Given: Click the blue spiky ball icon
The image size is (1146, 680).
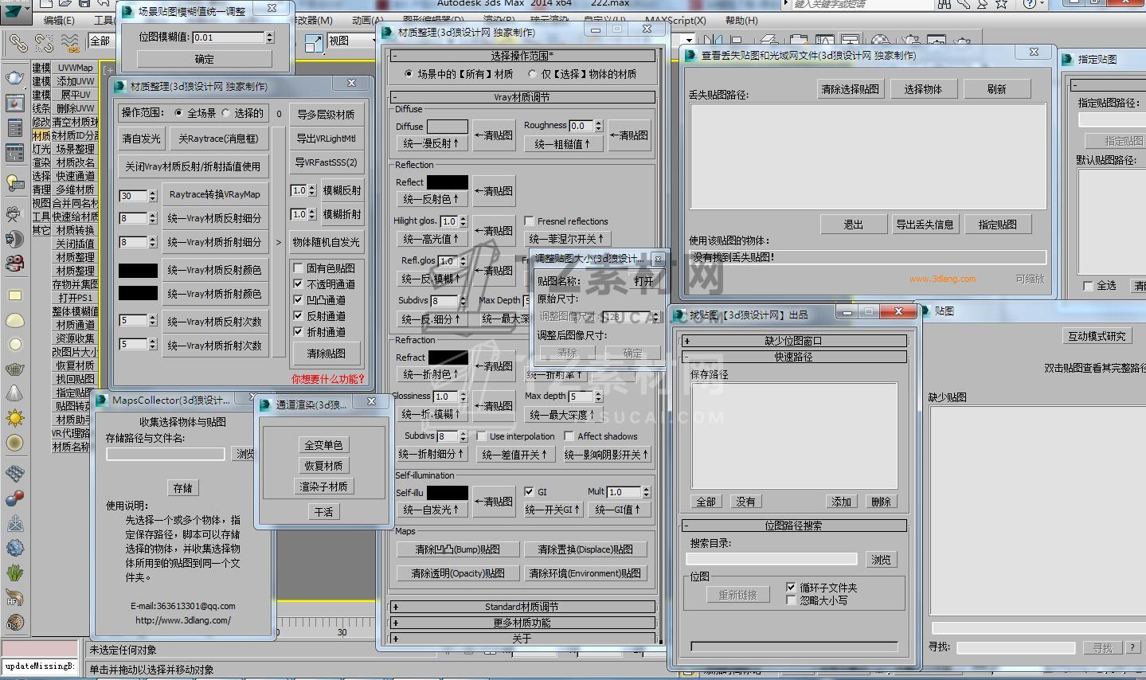Looking at the screenshot, I should pos(15,548).
